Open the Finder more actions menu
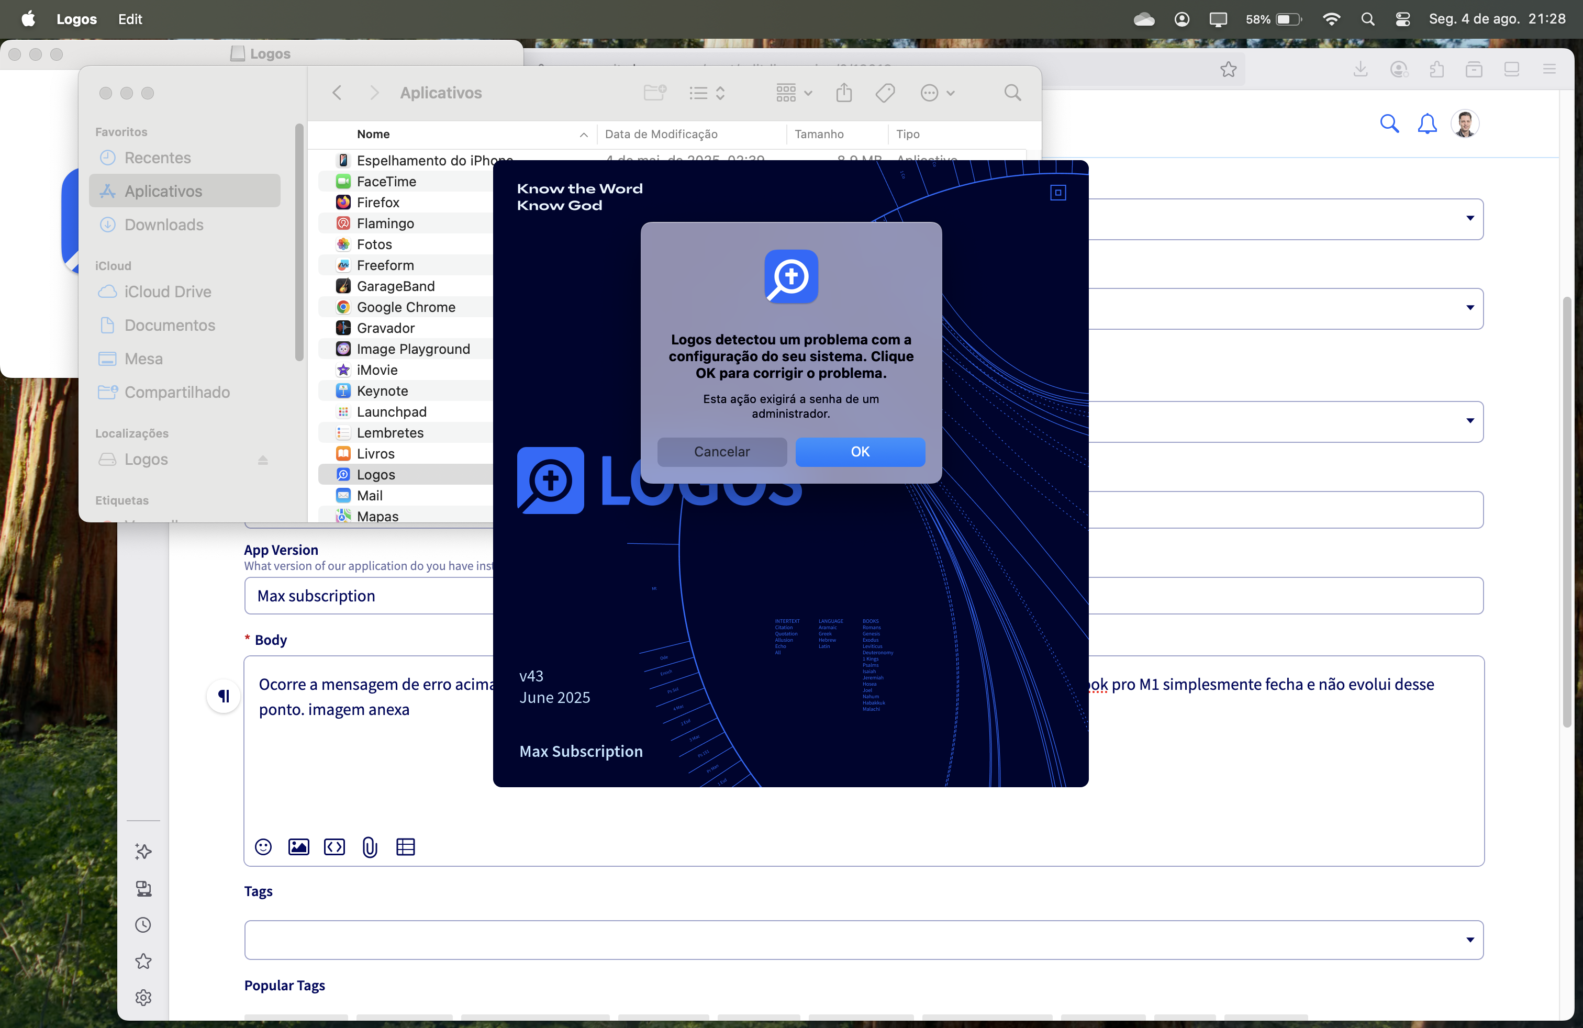1583x1028 pixels. 937,93
